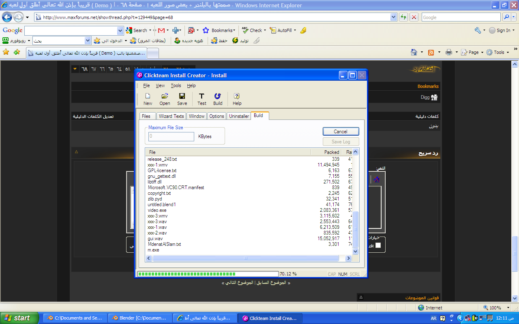
Task: Click the Gmail icon in Google Toolbar
Action: (161, 30)
